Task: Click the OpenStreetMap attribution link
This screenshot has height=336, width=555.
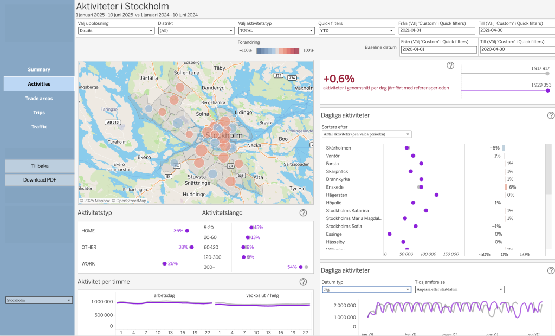Action: click(x=129, y=201)
